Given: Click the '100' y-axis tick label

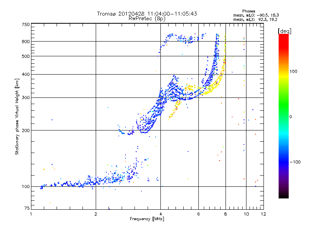Looking at the screenshot, I should [26, 186].
